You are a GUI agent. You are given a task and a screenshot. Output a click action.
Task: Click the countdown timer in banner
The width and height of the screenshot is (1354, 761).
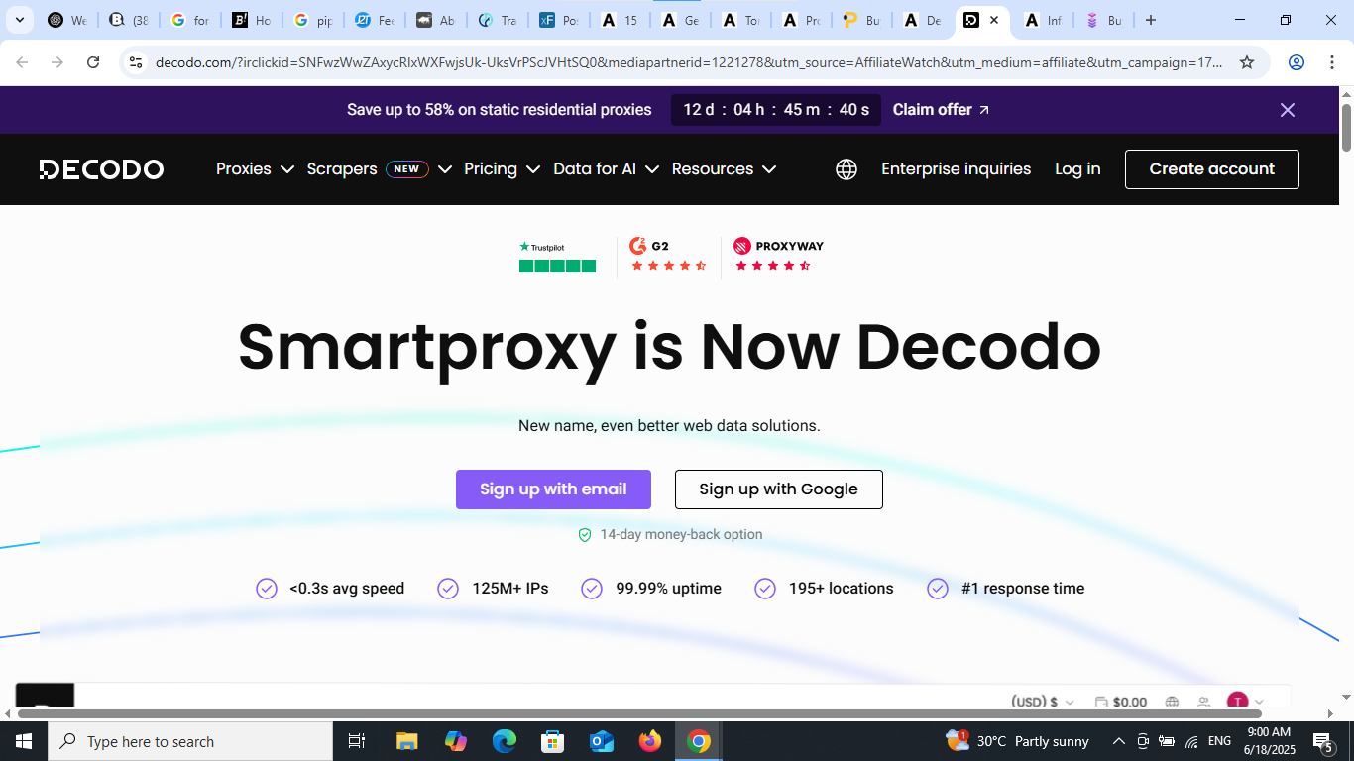776,110
